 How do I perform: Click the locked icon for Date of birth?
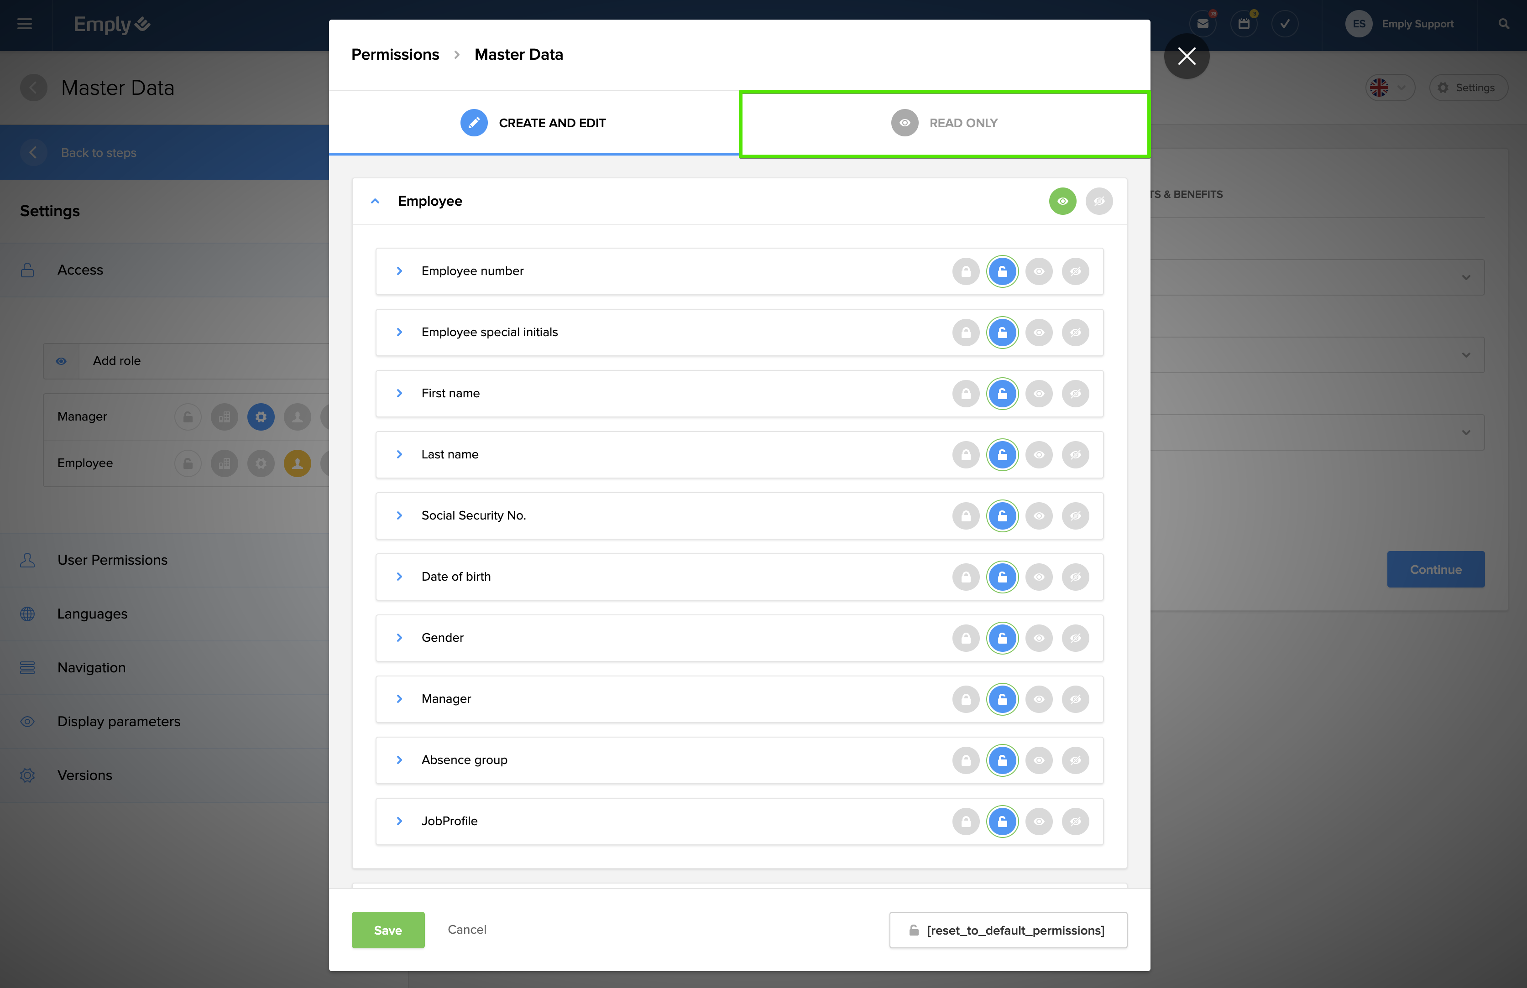(x=966, y=577)
